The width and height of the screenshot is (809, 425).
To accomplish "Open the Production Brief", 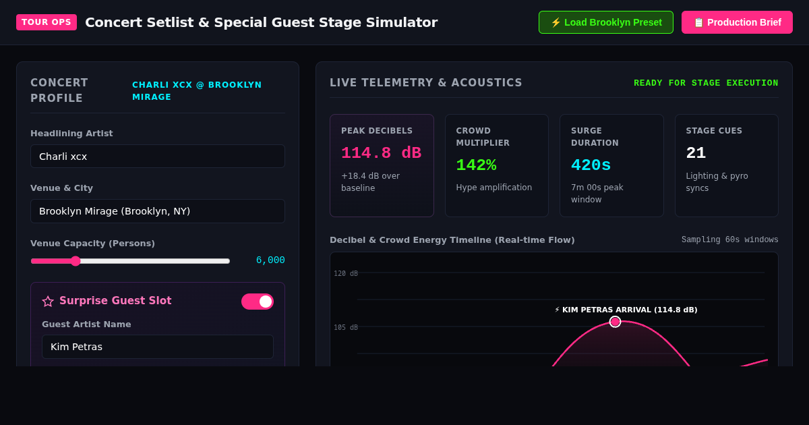I will [x=737, y=22].
